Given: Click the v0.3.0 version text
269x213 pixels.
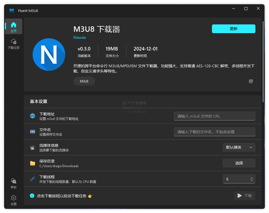Looking at the screenshot, I should coord(84,49).
